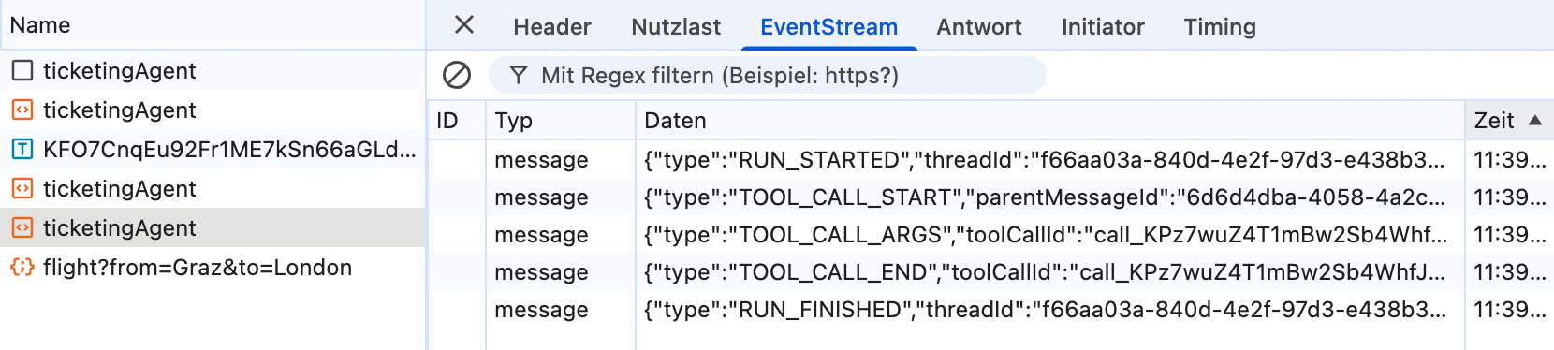Sort the requests by the Name column header
The image size is (1554, 350).
coord(213,25)
